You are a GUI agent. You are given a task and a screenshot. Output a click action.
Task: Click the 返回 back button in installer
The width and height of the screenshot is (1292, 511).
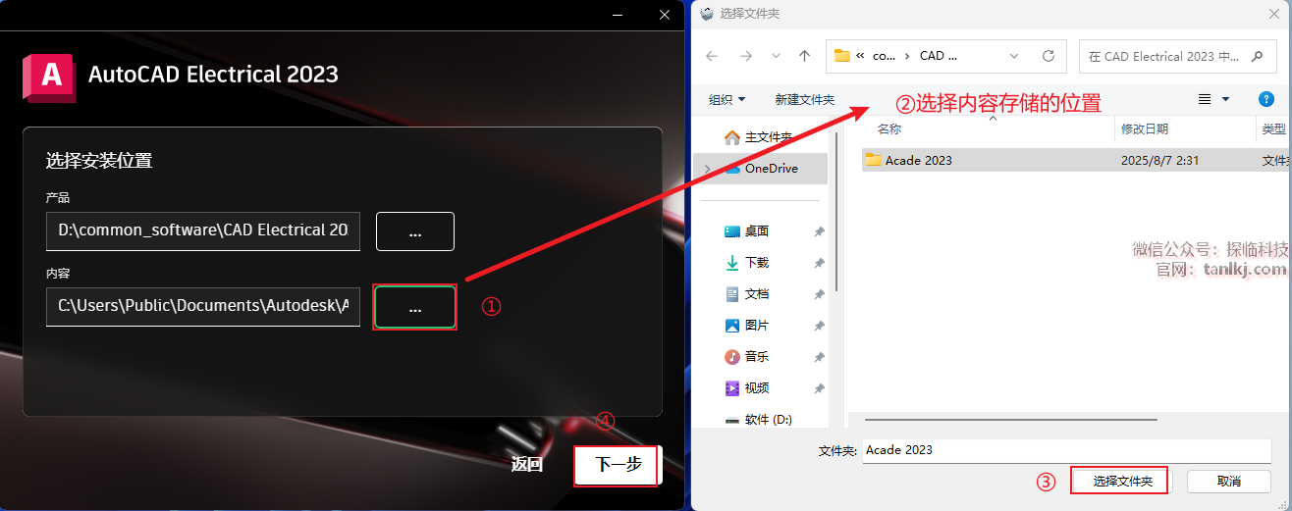527,465
